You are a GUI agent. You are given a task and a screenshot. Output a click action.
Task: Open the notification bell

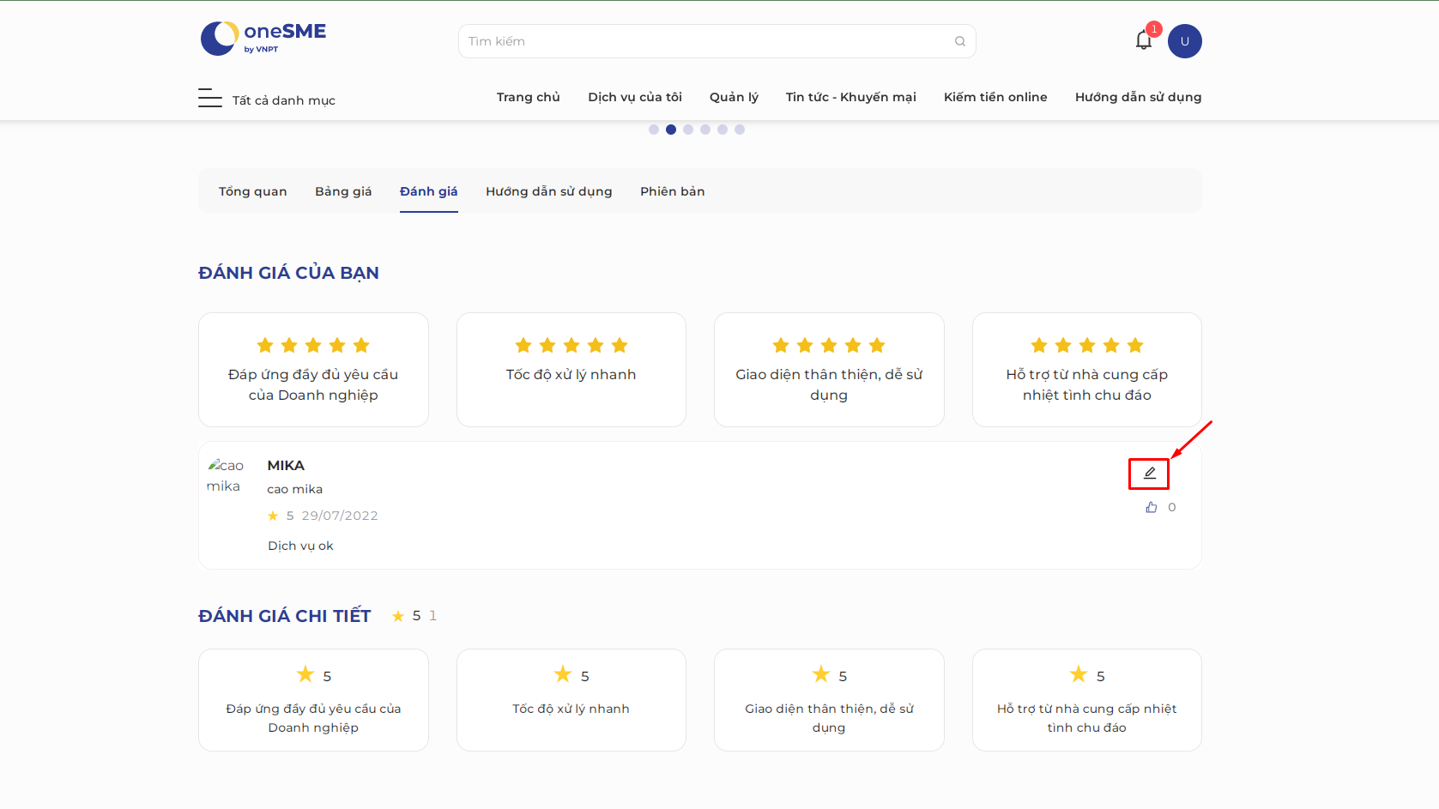point(1144,39)
